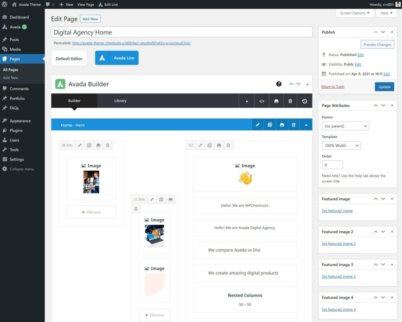402x322 pixels.
Task: Edit the 1/2 column settings
Action: click(200, 145)
